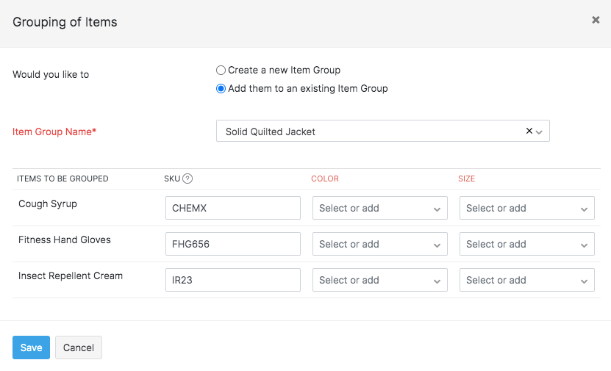
Task: Clear the selected Item Group Name
Action: pyautogui.click(x=529, y=131)
